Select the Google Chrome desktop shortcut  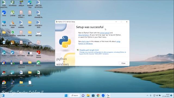click(4, 84)
